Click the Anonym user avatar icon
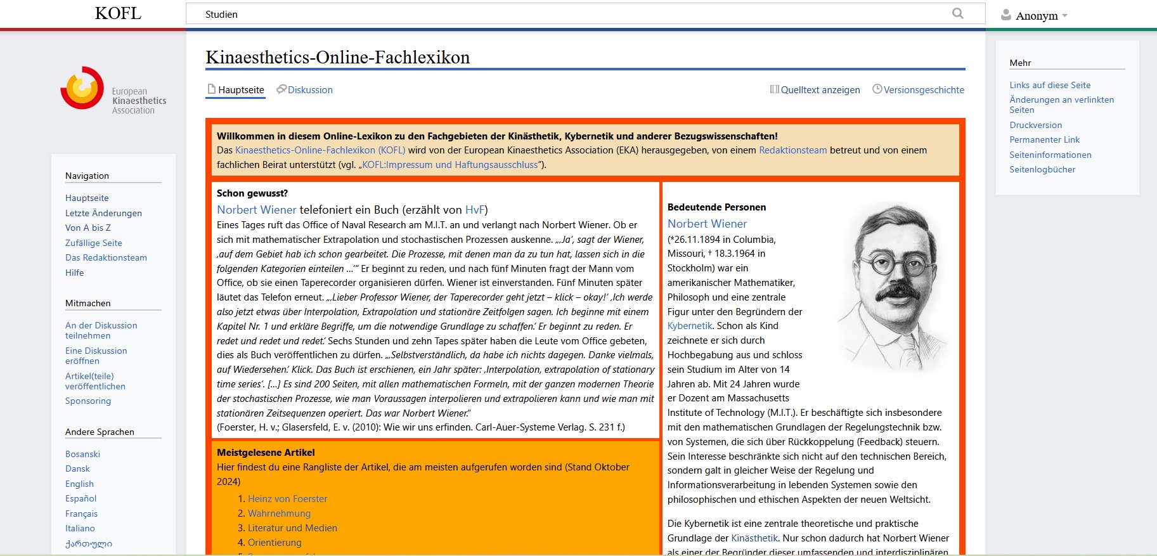This screenshot has height=556, width=1157. [x=1005, y=15]
